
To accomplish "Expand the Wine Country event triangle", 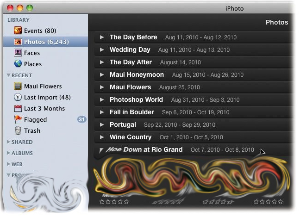I will 102,137.
